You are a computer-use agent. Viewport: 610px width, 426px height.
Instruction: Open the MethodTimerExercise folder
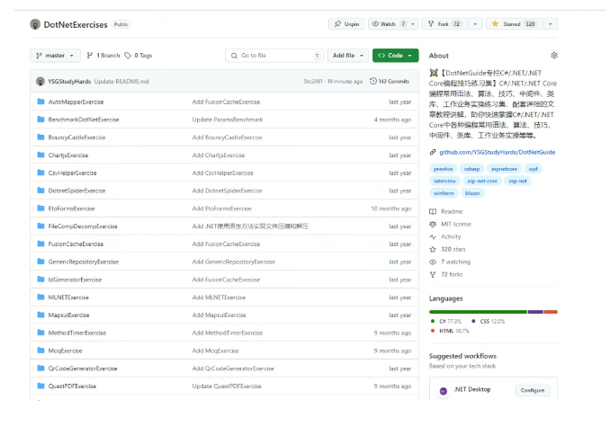pos(77,333)
